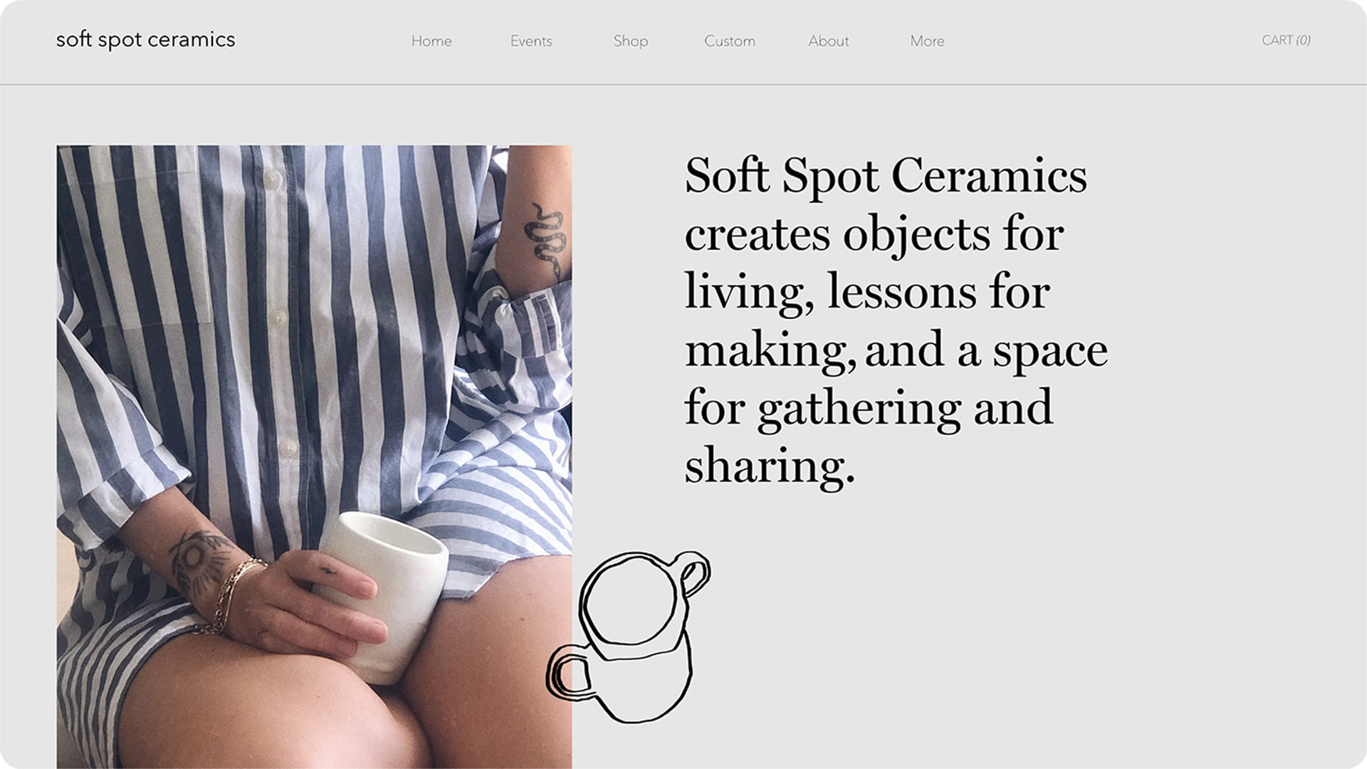Viewport: 1367px width, 769px height.
Task: Click the cart item count (0)
Action: pyautogui.click(x=1303, y=41)
